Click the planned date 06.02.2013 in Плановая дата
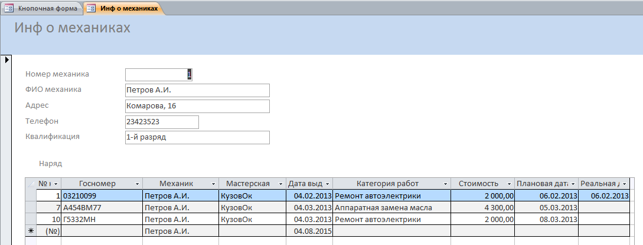Image resolution: width=643 pixels, height=245 pixels. coord(546,196)
